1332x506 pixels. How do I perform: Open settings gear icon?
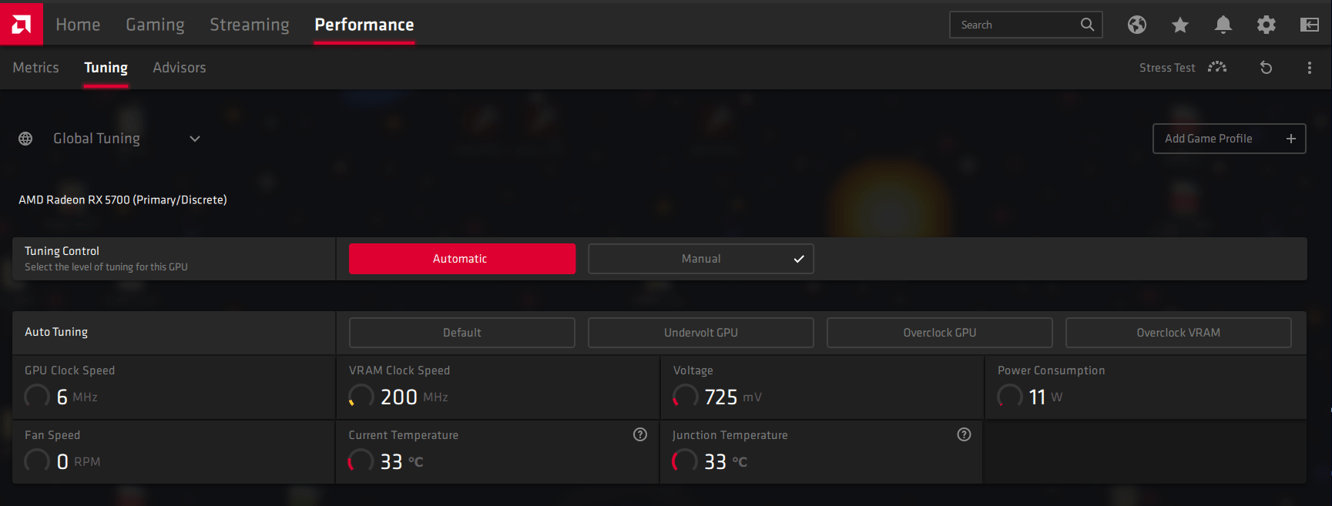point(1267,25)
